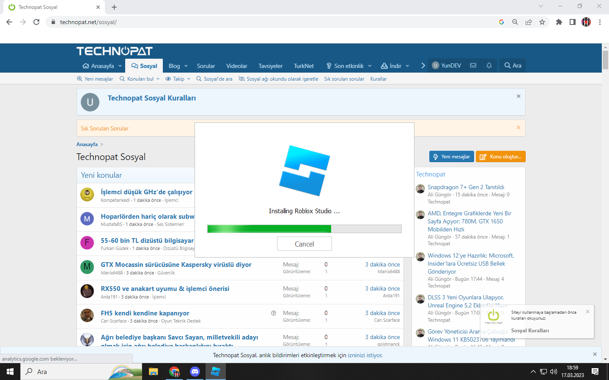
Task: Reload the page
Action: pos(36,22)
